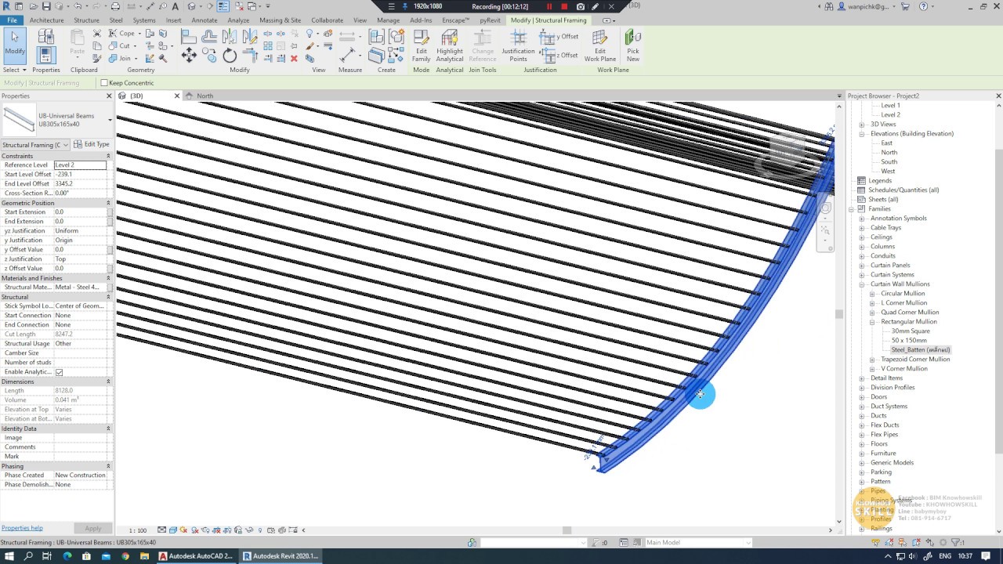The image size is (1003, 564).
Task: Click the Type Properties ribbon icon
Action: 45,37
